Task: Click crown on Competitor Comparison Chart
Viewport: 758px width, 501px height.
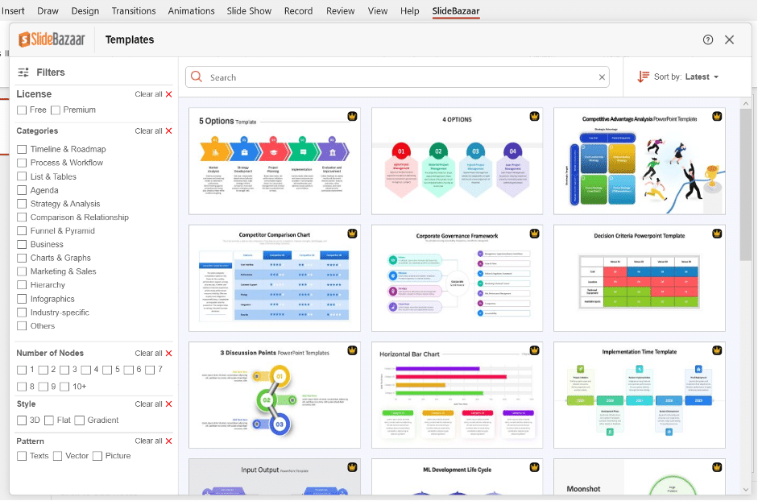Action: coord(352,234)
